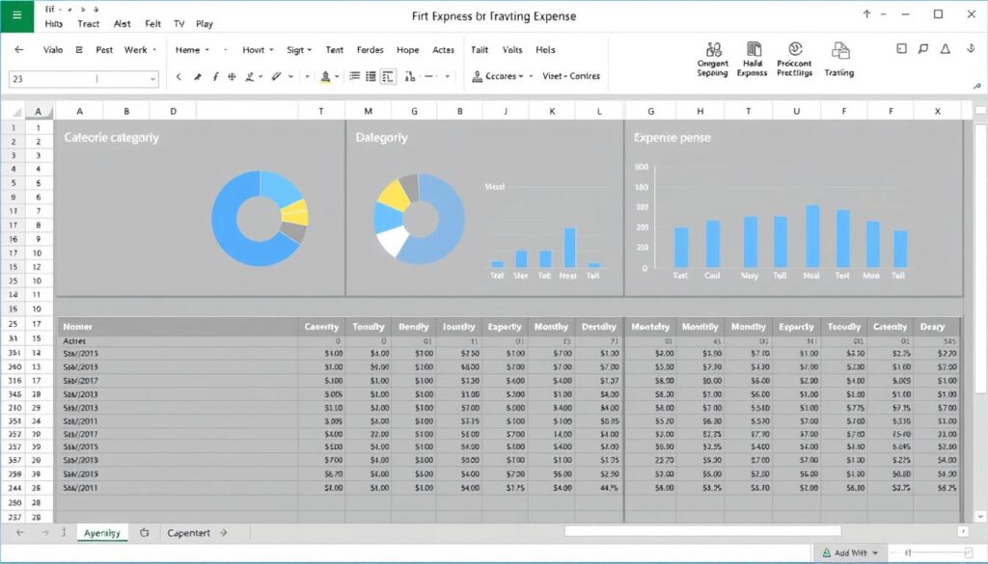Select the italic formatting icon
Viewport: 988px width, 564px height.
(216, 76)
